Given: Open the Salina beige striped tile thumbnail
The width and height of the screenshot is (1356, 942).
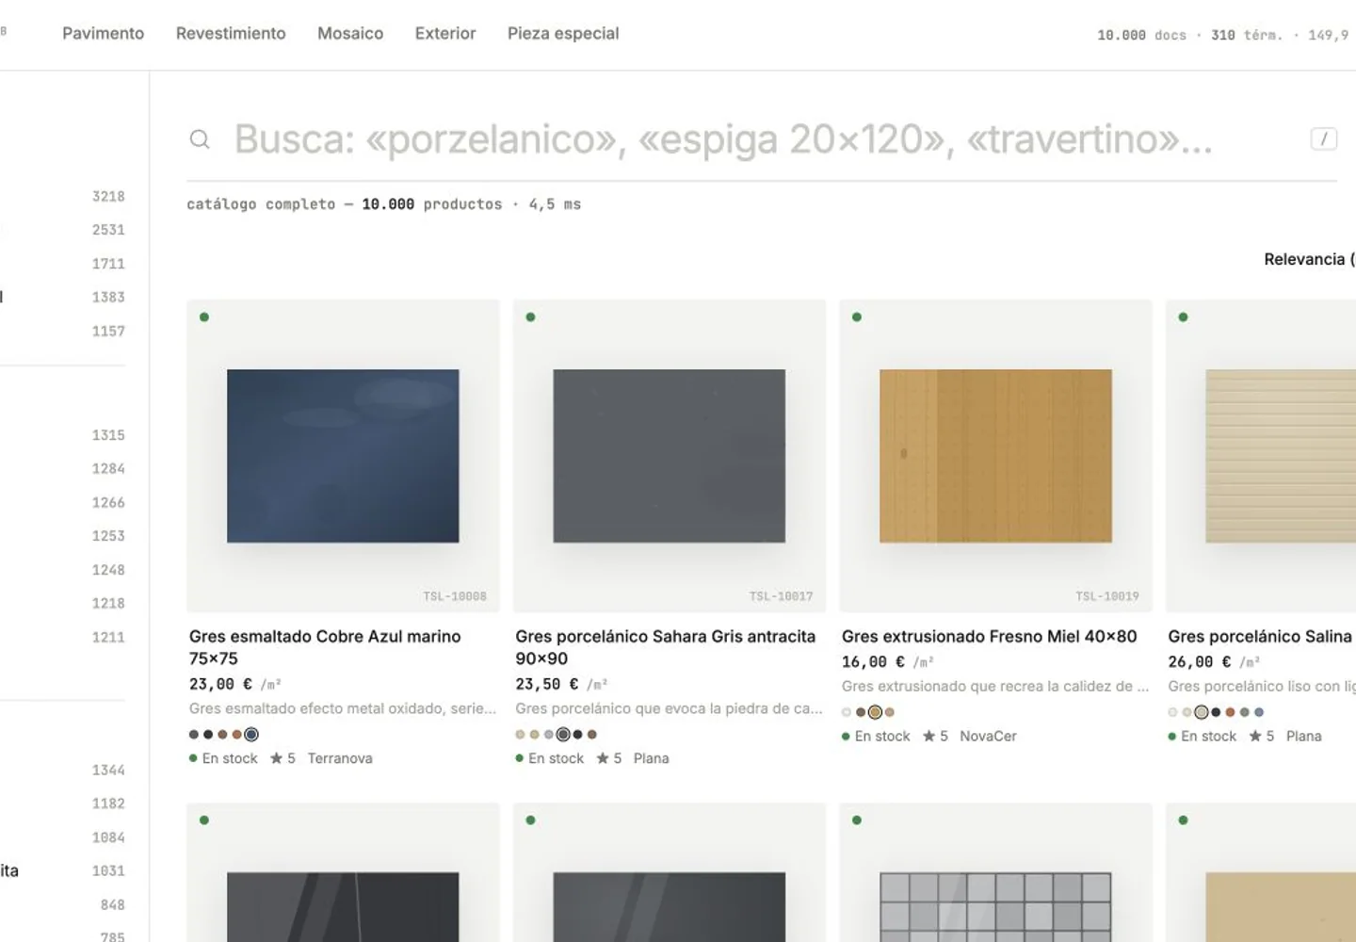Looking at the screenshot, I should [1281, 456].
